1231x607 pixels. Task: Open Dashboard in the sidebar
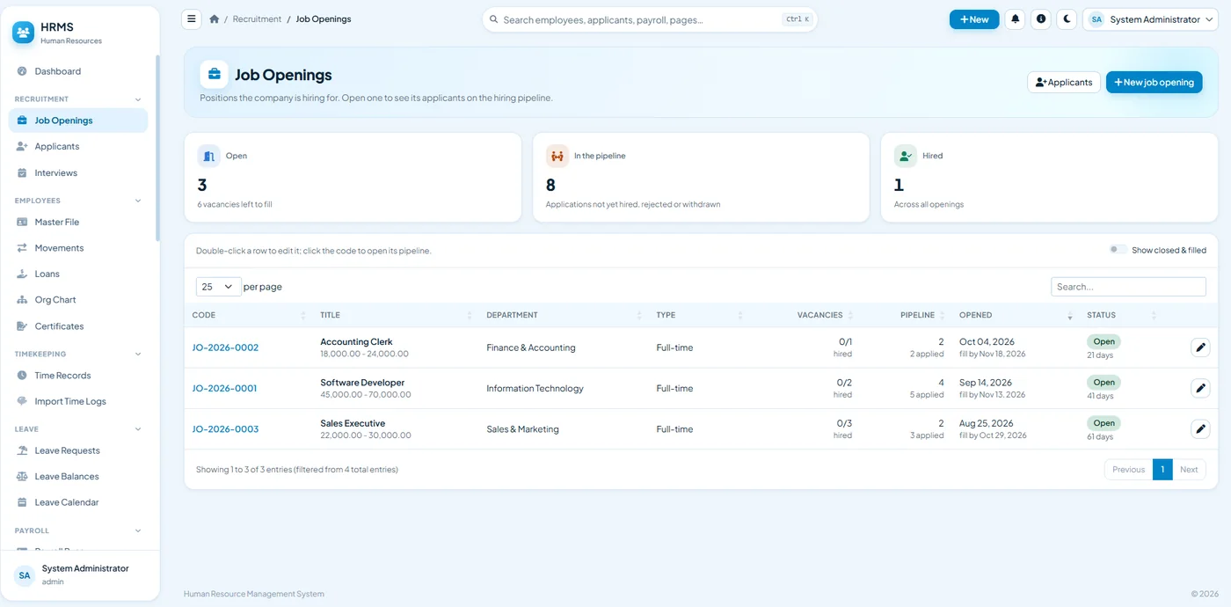[x=78, y=71]
